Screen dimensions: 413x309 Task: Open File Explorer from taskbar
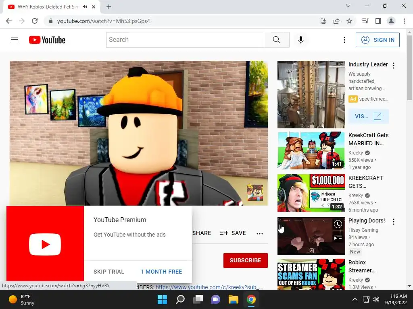coord(234,299)
